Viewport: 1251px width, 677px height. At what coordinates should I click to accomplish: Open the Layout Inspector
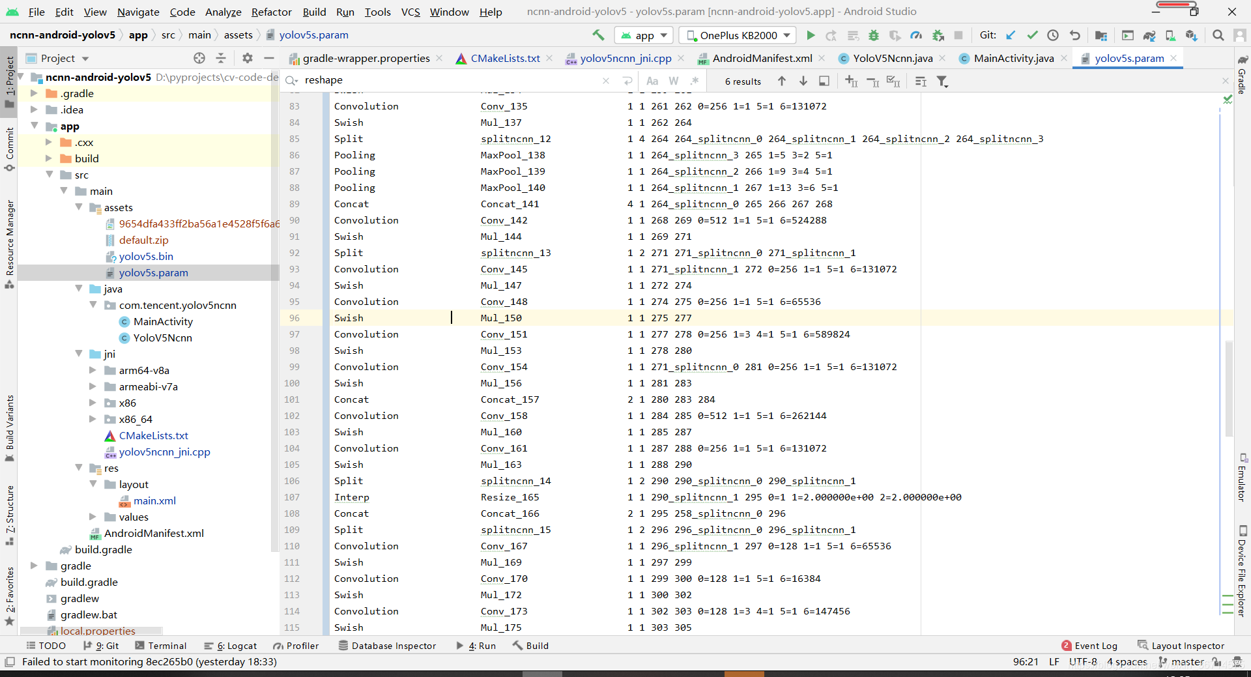click(1181, 646)
